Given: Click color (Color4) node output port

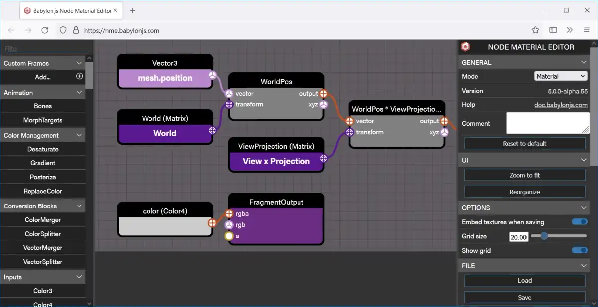Looking at the screenshot, I should coord(212,223).
